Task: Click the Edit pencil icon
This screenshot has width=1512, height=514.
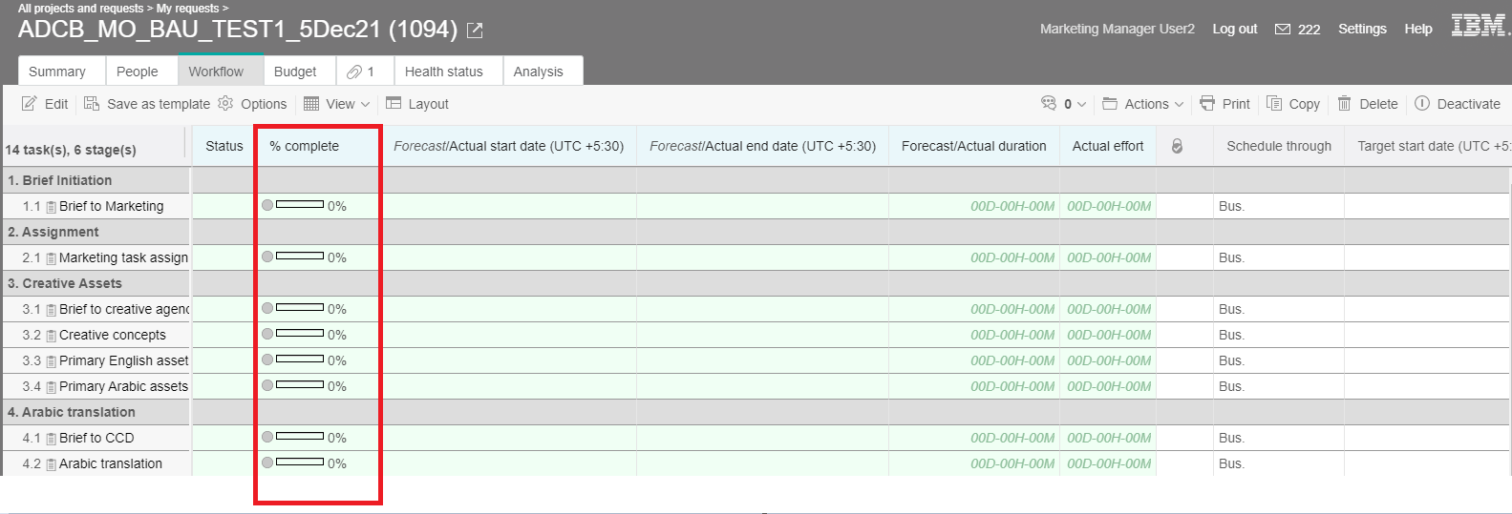Action: [x=30, y=104]
